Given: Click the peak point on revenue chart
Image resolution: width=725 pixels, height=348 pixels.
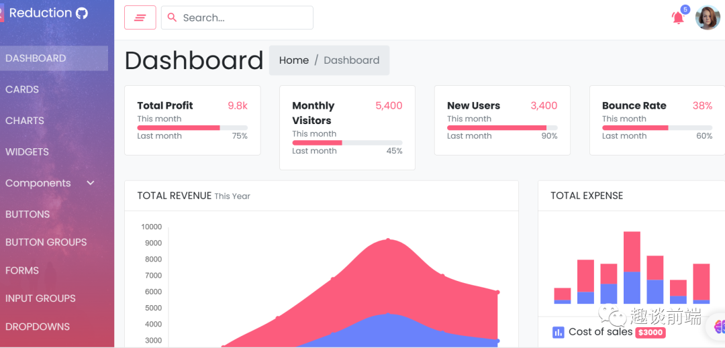Looking at the screenshot, I should [x=388, y=240].
